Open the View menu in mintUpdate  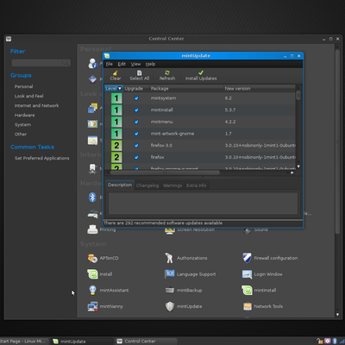click(x=135, y=64)
